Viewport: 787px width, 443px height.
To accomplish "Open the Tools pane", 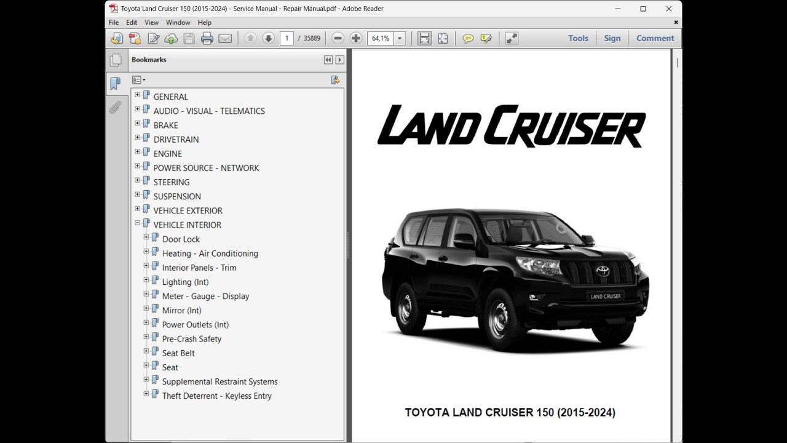I will (578, 38).
